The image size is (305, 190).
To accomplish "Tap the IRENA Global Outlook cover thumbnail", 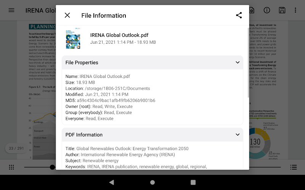I will pyautogui.click(x=73, y=38).
